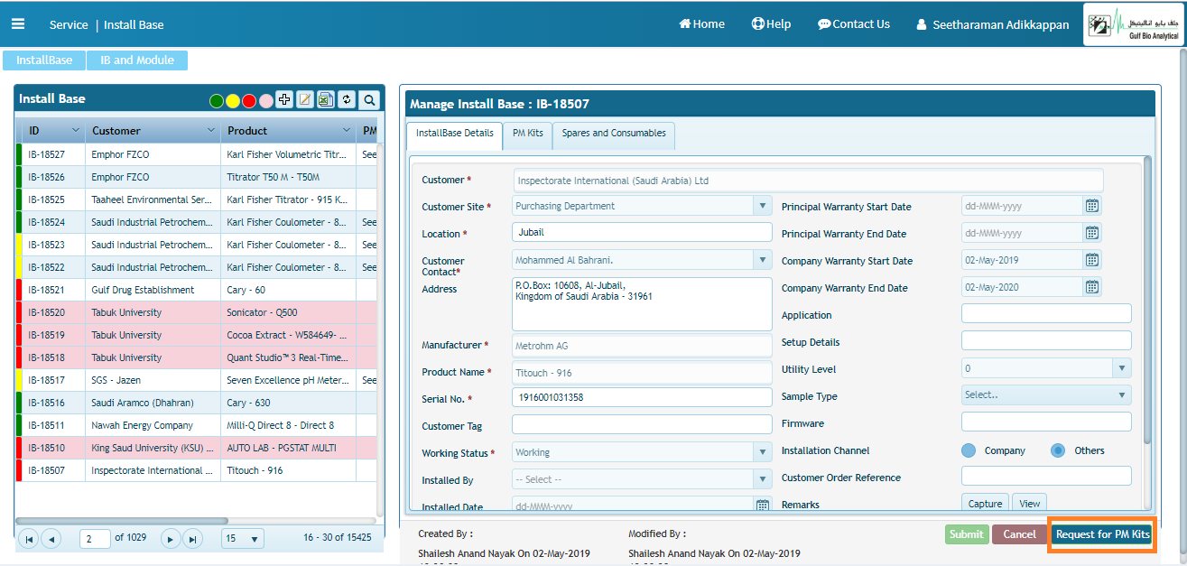The height and width of the screenshot is (566, 1187).
Task: Open the Help page
Action: coord(771,24)
